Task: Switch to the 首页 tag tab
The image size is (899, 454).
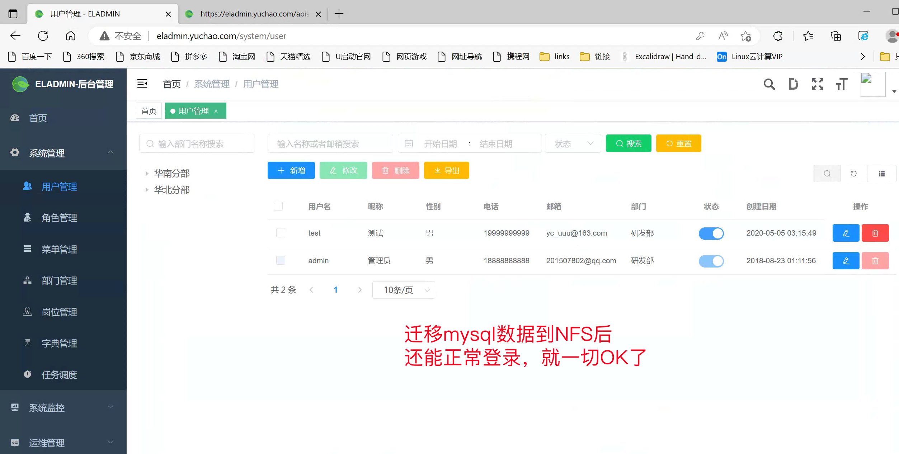Action: 149,111
